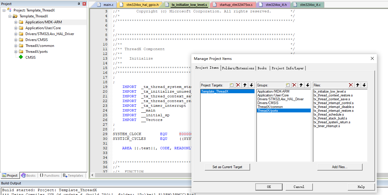Move tx_initialize_low_level.s up in Files list
This screenshot has width=388, height=195.
[358, 85]
